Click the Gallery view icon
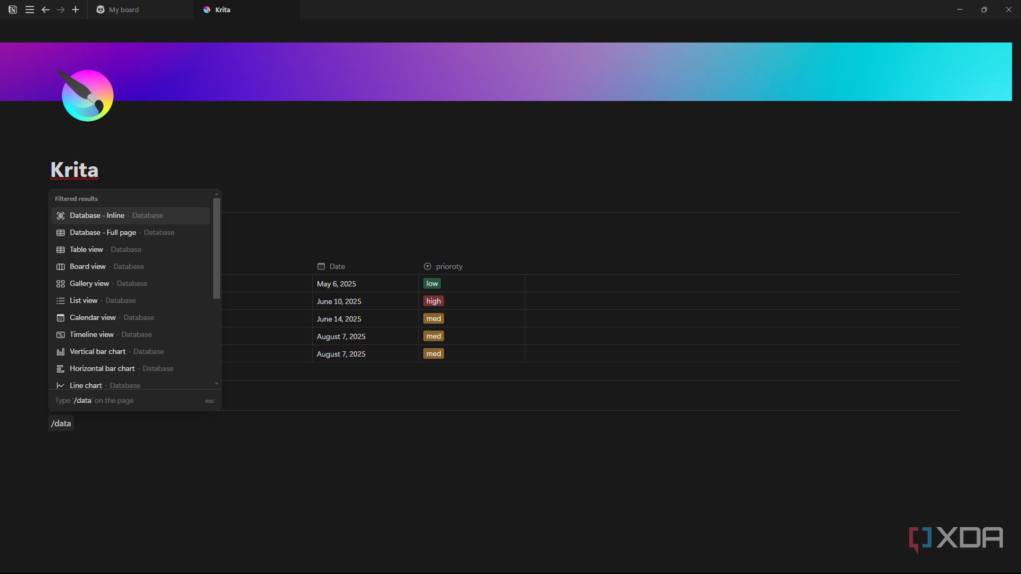The image size is (1021, 574). tap(61, 283)
